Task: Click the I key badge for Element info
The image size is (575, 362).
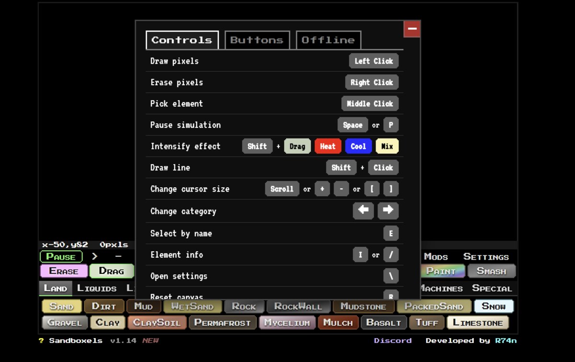Action: point(360,255)
